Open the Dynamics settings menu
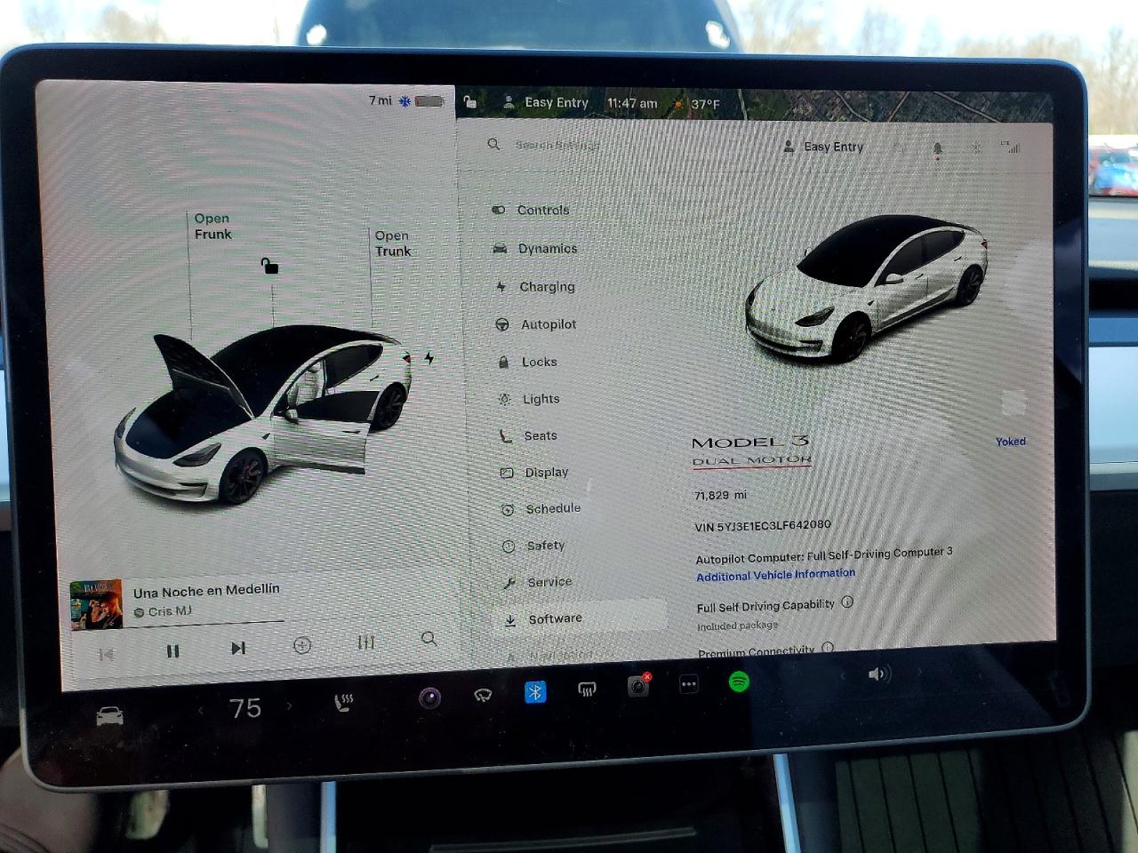Viewport: 1138px width, 853px height. 535,249
